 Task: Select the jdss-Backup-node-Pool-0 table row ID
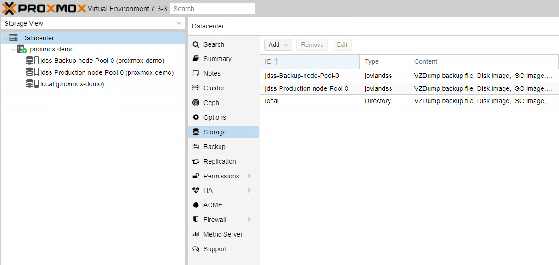click(302, 76)
